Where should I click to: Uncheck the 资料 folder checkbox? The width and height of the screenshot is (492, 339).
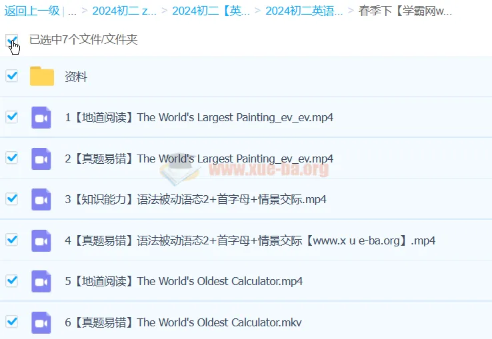(11, 76)
